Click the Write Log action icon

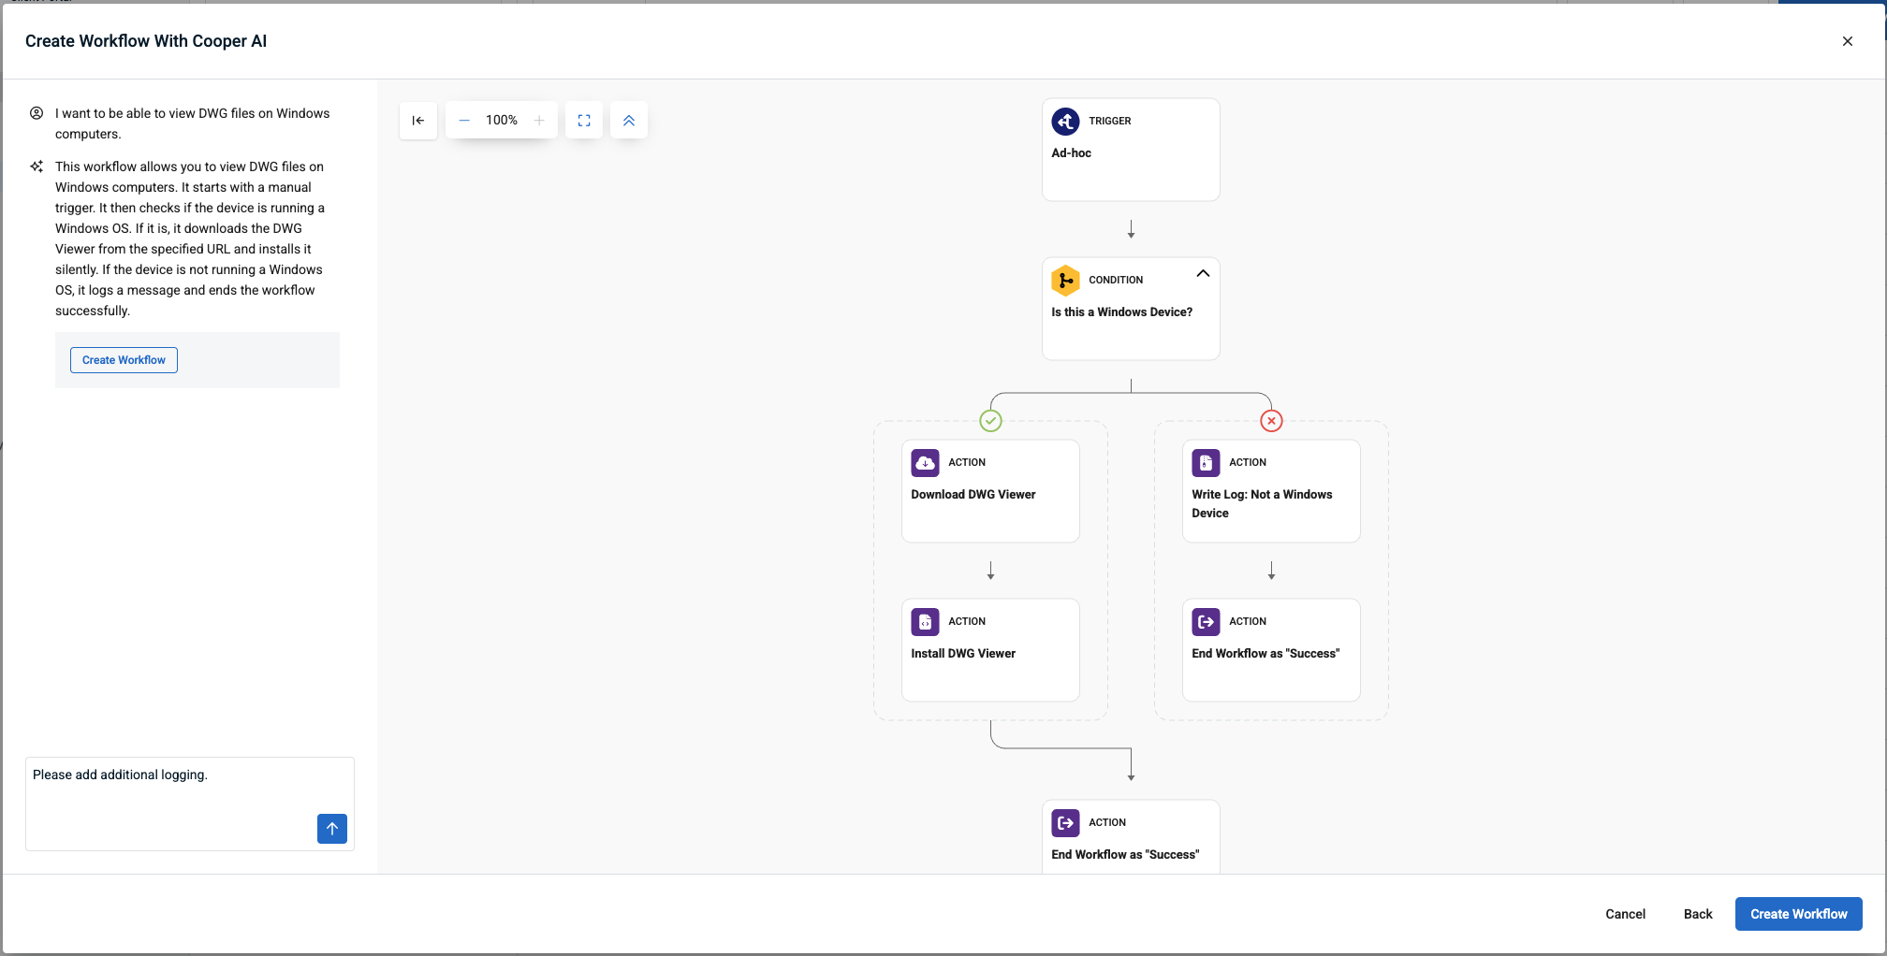[1206, 463]
